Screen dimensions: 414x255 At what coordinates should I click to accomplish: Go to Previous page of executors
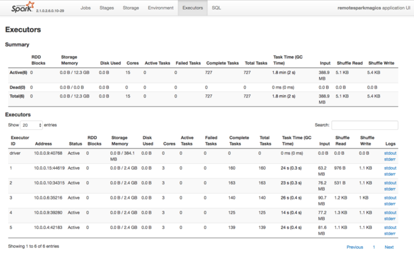[x=355, y=247]
